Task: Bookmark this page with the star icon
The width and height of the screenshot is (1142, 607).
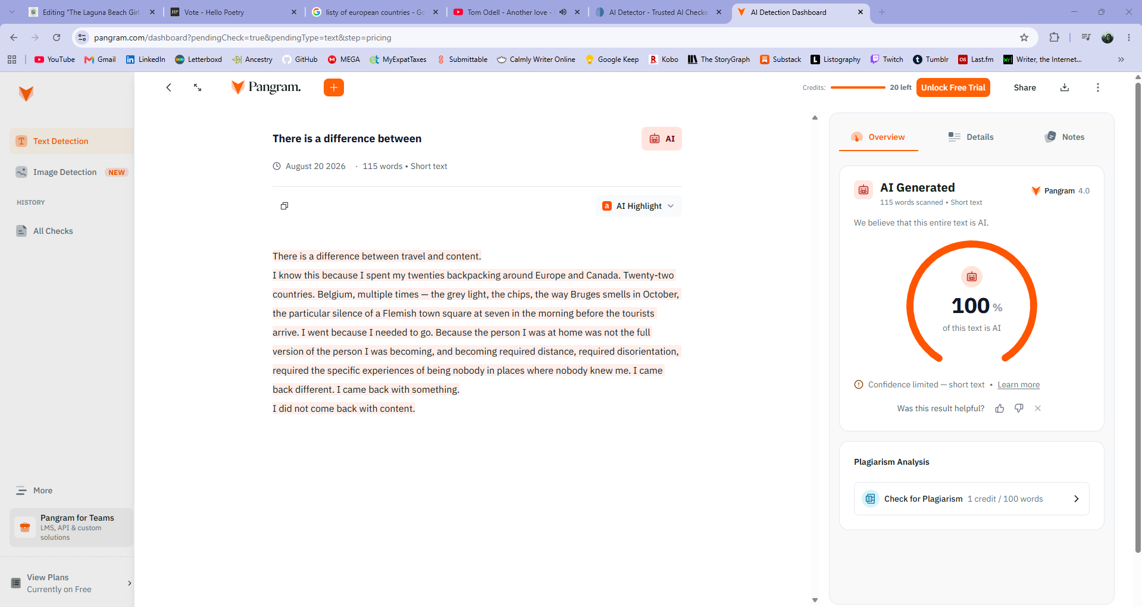Action: point(1024,37)
